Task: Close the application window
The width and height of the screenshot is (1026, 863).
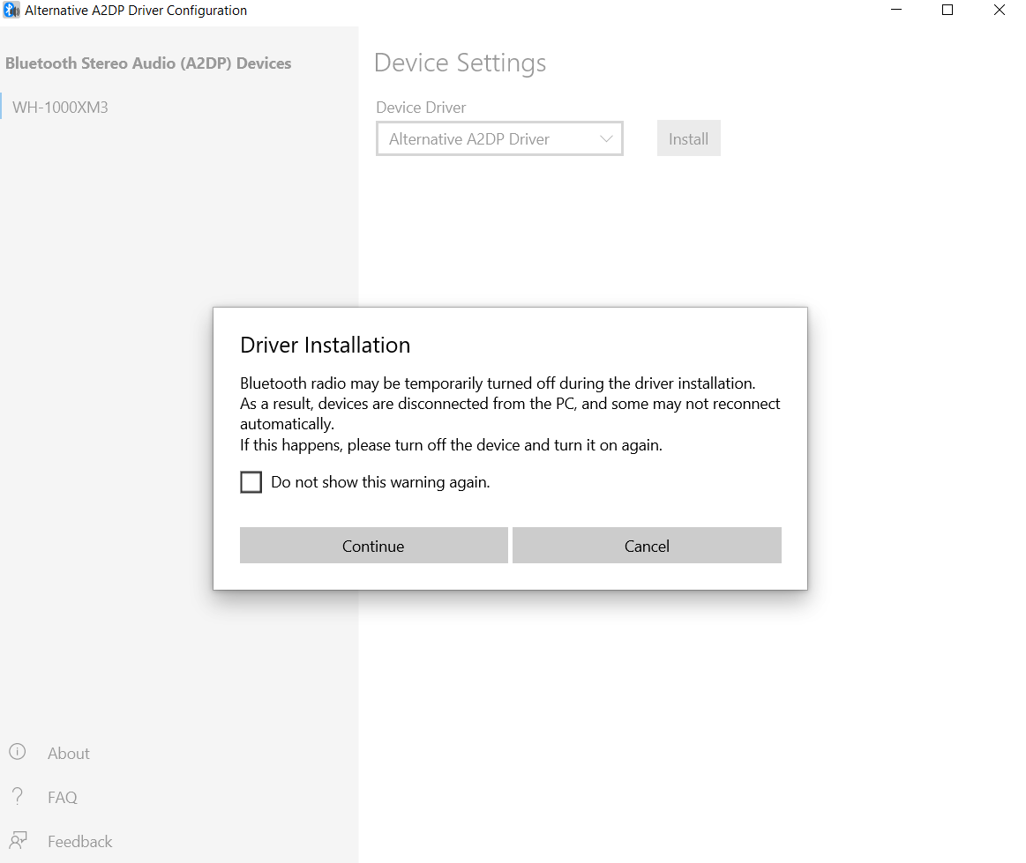Action: [x=1000, y=10]
